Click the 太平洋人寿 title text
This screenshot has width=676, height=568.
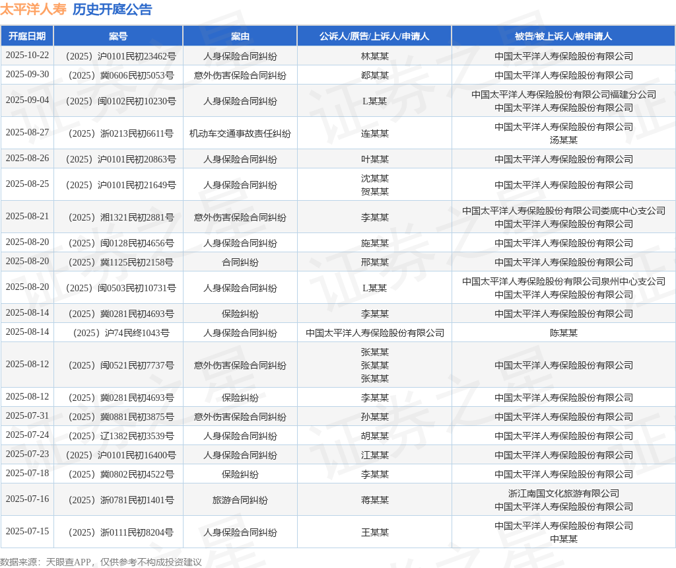point(33,9)
